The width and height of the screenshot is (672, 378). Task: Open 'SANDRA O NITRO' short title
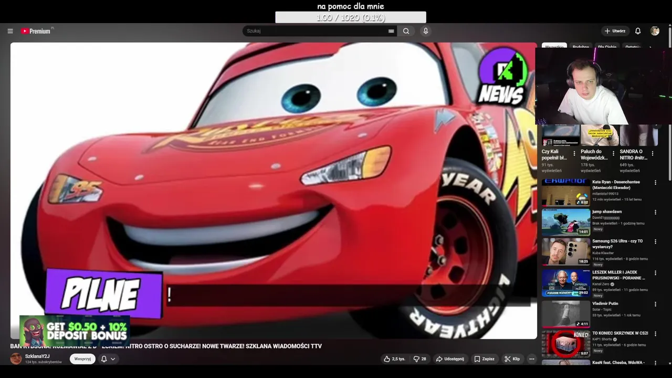click(633, 154)
